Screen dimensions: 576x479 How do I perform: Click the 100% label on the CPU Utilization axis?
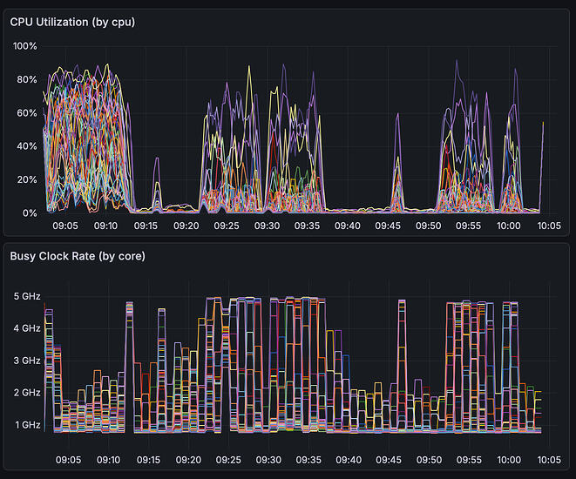tap(25, 46)
